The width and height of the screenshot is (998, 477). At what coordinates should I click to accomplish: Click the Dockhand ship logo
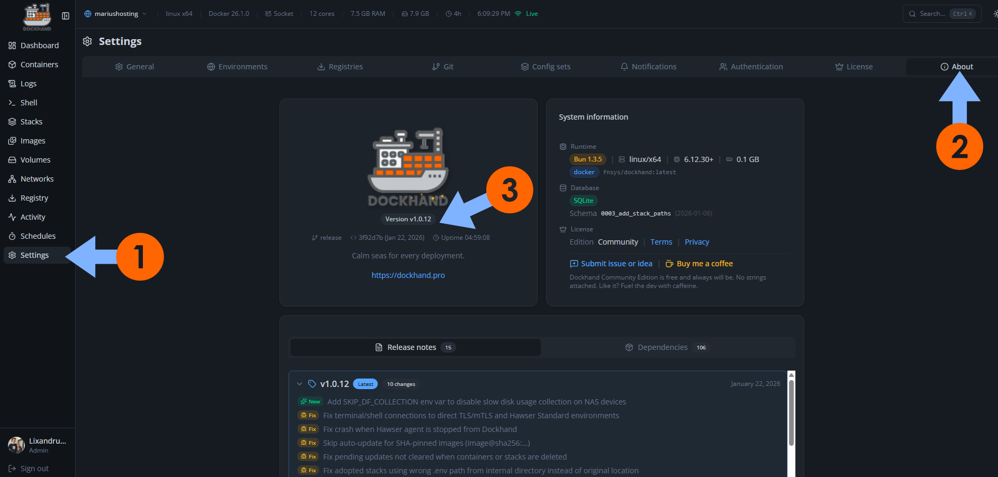[x=37, y=16]
